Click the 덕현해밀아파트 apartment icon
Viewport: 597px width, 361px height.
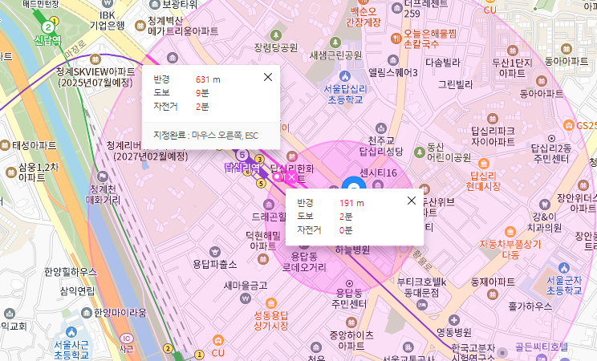(x=262, y=259)
